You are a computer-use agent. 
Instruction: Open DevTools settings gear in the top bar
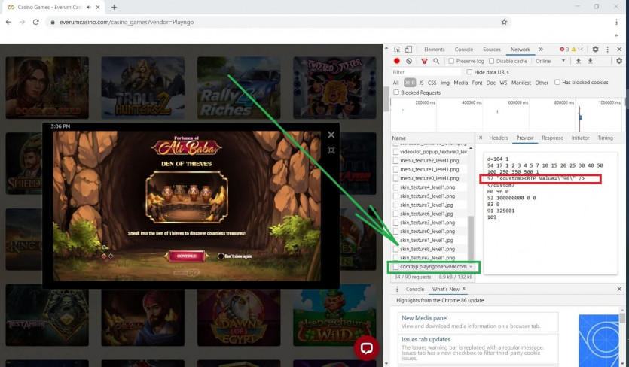click(595, 50)
